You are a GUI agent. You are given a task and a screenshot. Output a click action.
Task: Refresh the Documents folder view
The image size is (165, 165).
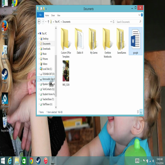114,22
